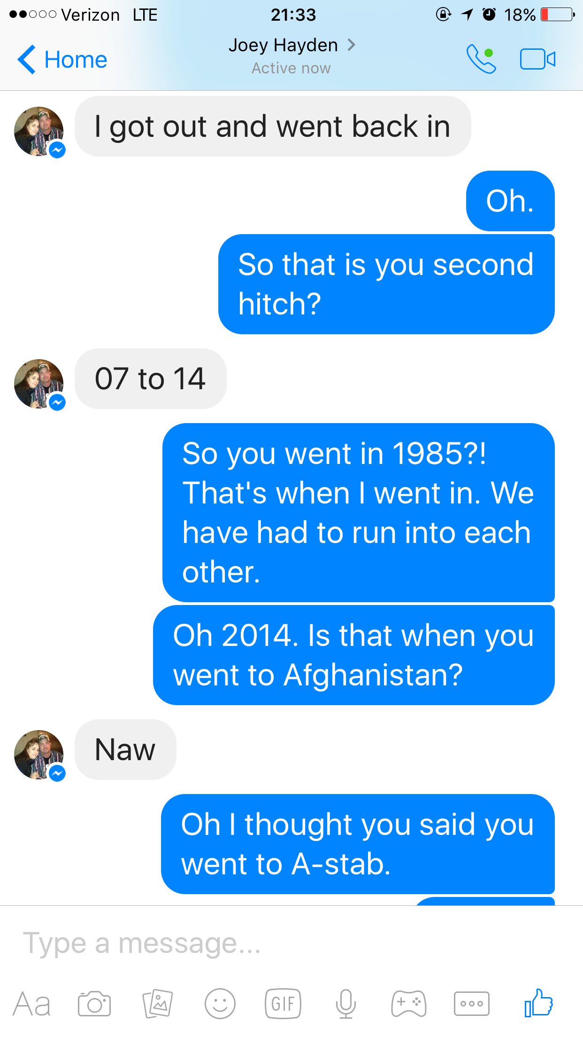Open the games controller icon
This screenshot has width=583, height=1038.
pos(409,1004)
